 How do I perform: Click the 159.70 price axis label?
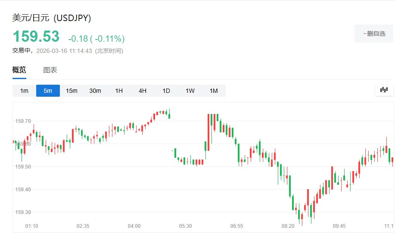[x=23, y=121]
